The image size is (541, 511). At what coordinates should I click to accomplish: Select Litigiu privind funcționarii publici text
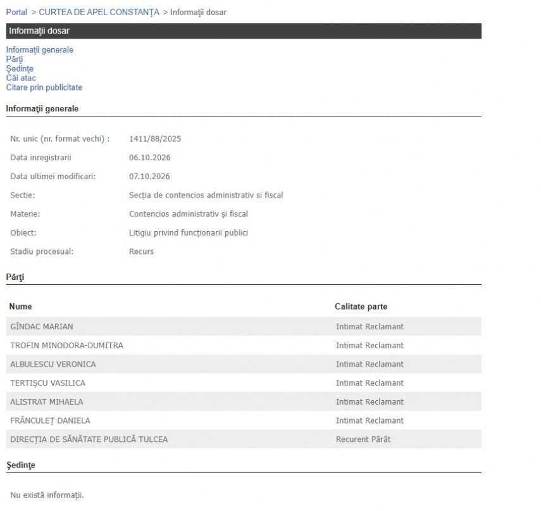[x=189, y=233]
